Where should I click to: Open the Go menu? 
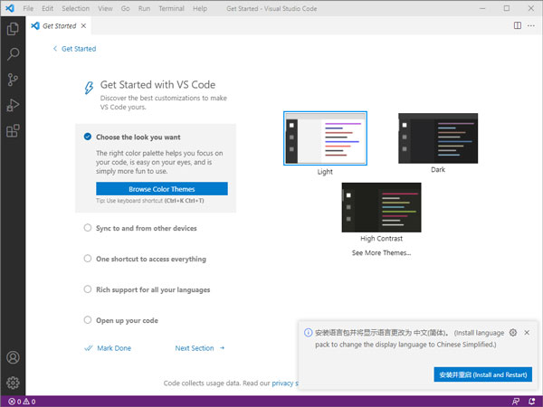(x=126, y=8)
